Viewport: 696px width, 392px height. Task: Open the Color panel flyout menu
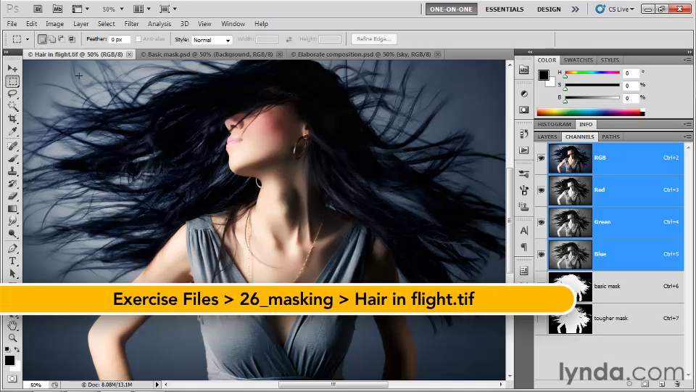coord(687,60)
